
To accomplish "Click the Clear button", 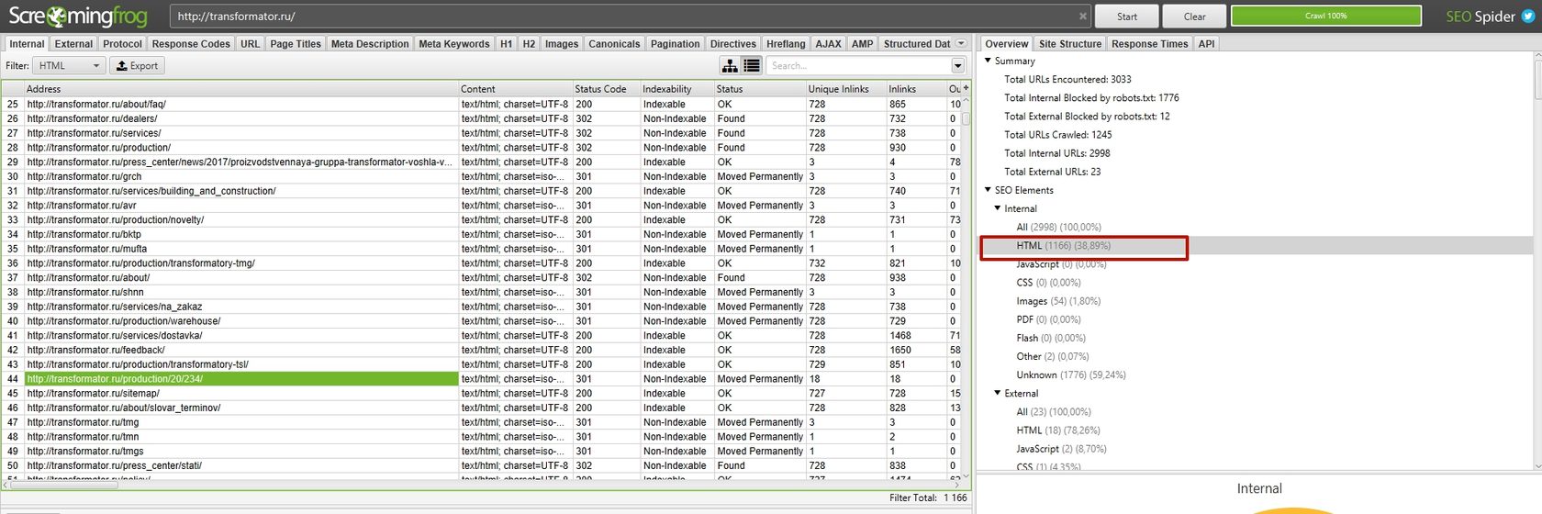I will pyautogui.click(x=1194, y=17).
